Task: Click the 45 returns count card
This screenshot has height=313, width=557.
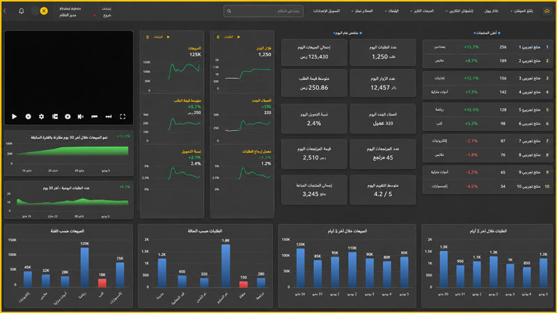Action: 383,154
